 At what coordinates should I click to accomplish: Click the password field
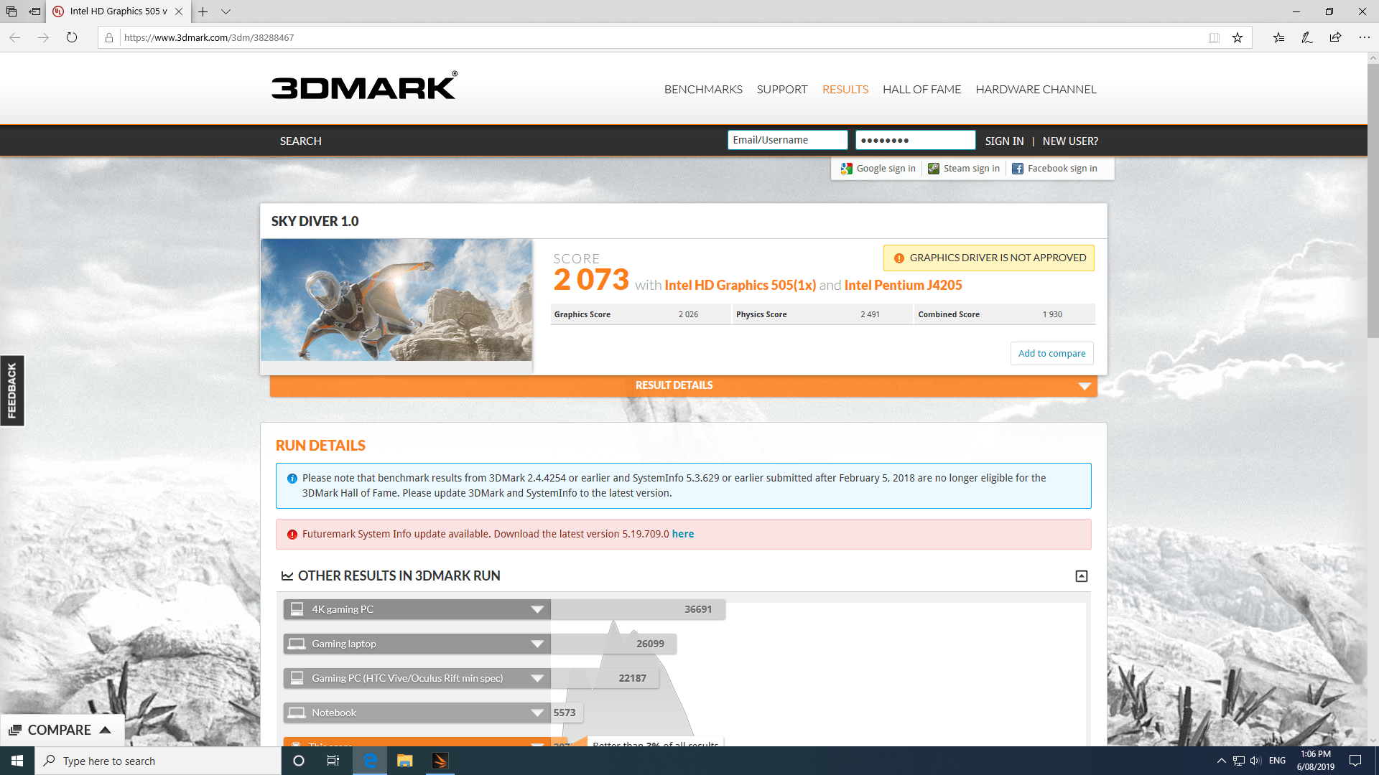coord(915,140)
